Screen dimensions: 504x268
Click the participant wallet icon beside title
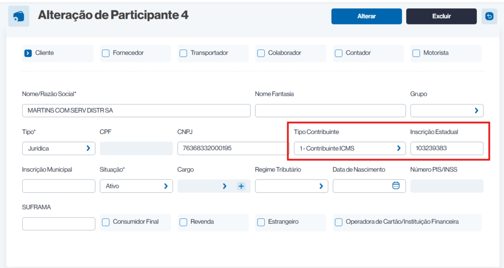19,16
